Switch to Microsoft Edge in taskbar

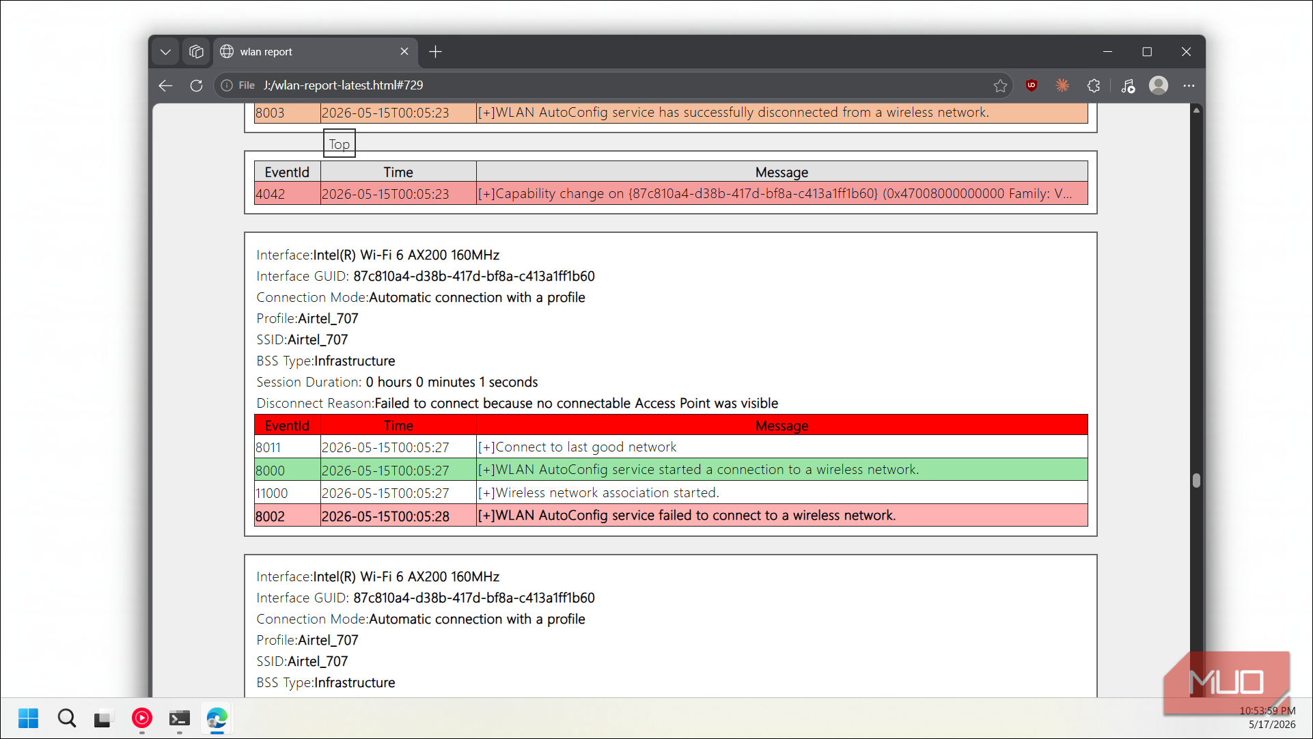[217, 719]
